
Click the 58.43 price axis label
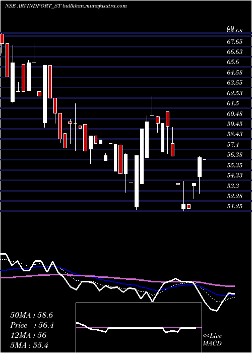pyautogui.click(x=235, y=134)
